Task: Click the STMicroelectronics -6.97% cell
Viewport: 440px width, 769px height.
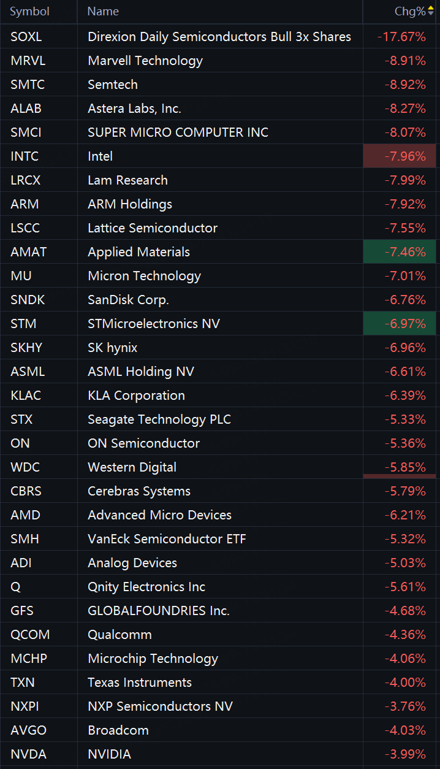Action: pos(400,324)
